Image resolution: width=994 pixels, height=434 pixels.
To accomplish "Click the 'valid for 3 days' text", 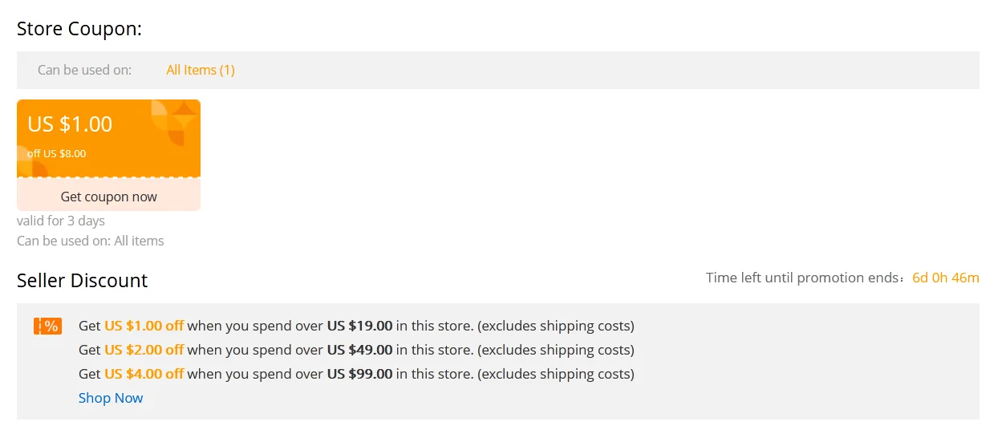I will [x=61, y=221].
